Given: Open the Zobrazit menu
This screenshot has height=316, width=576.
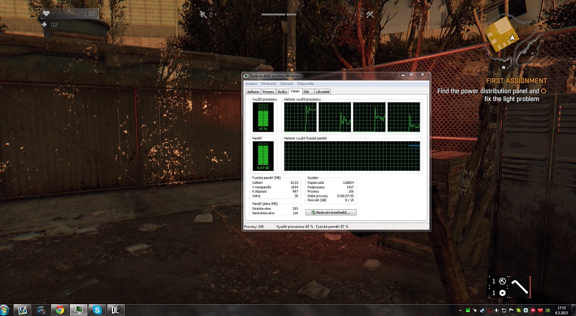Looking at the screenshot, I should [x=286, y=84].
